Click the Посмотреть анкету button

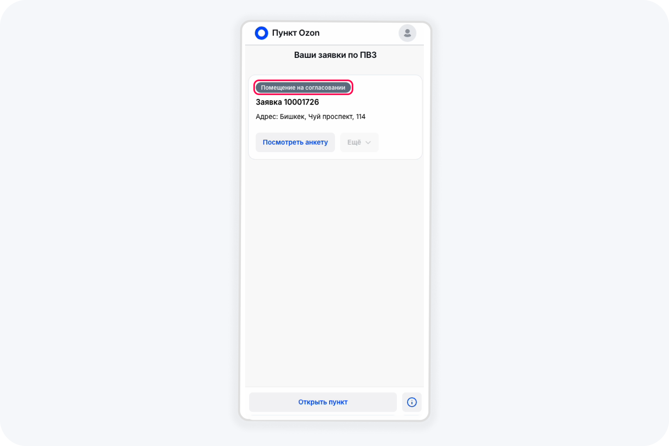pos(295,142)
